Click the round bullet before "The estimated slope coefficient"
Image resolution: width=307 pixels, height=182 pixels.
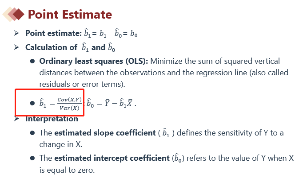click(x=32, y=133)
